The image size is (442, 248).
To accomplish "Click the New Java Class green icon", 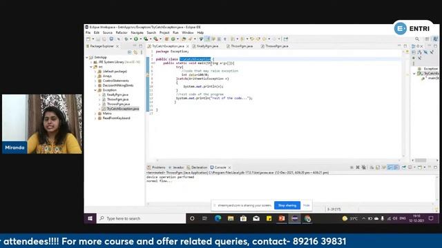I will tap(173, 39).
